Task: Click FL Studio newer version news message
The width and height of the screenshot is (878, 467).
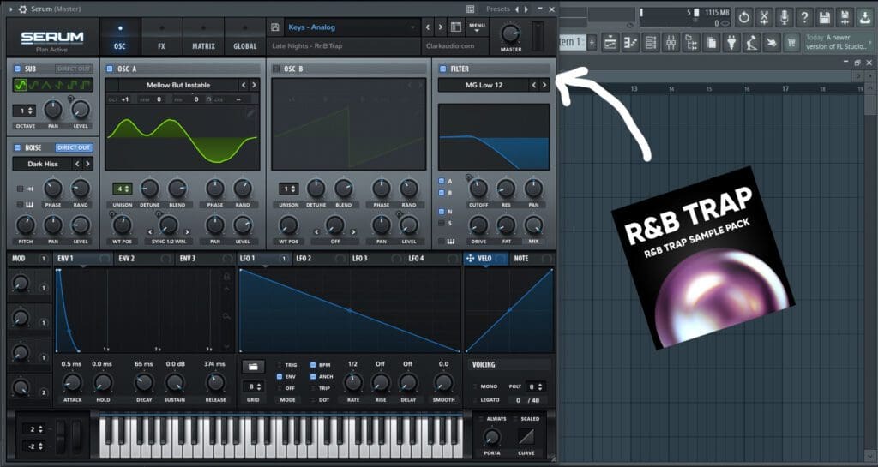Action: click(x=837, y=43)
